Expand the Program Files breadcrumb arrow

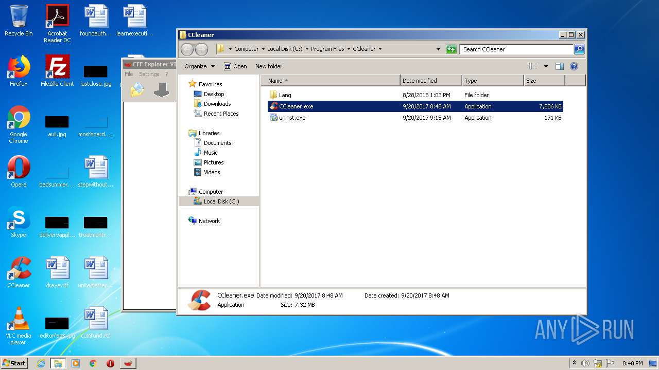(x=349, y=49)
